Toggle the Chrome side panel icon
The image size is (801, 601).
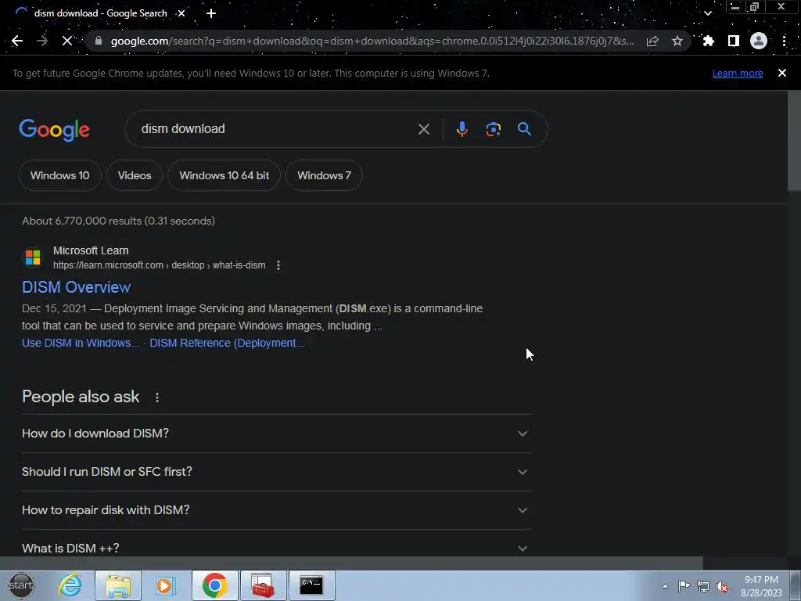[x=734, y=41]
